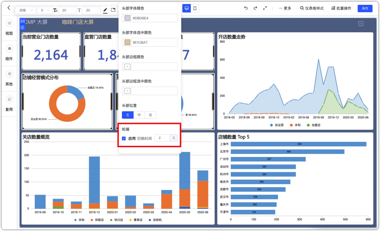Open the 视图 sidebar panel

click(x=9, y=28)
